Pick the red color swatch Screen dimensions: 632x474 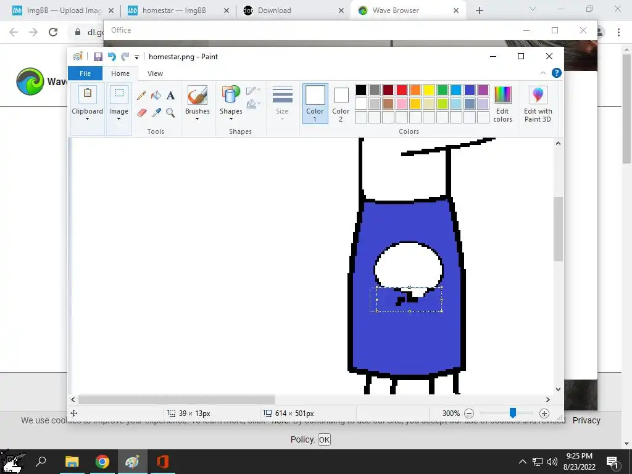(x=401, y=90)
